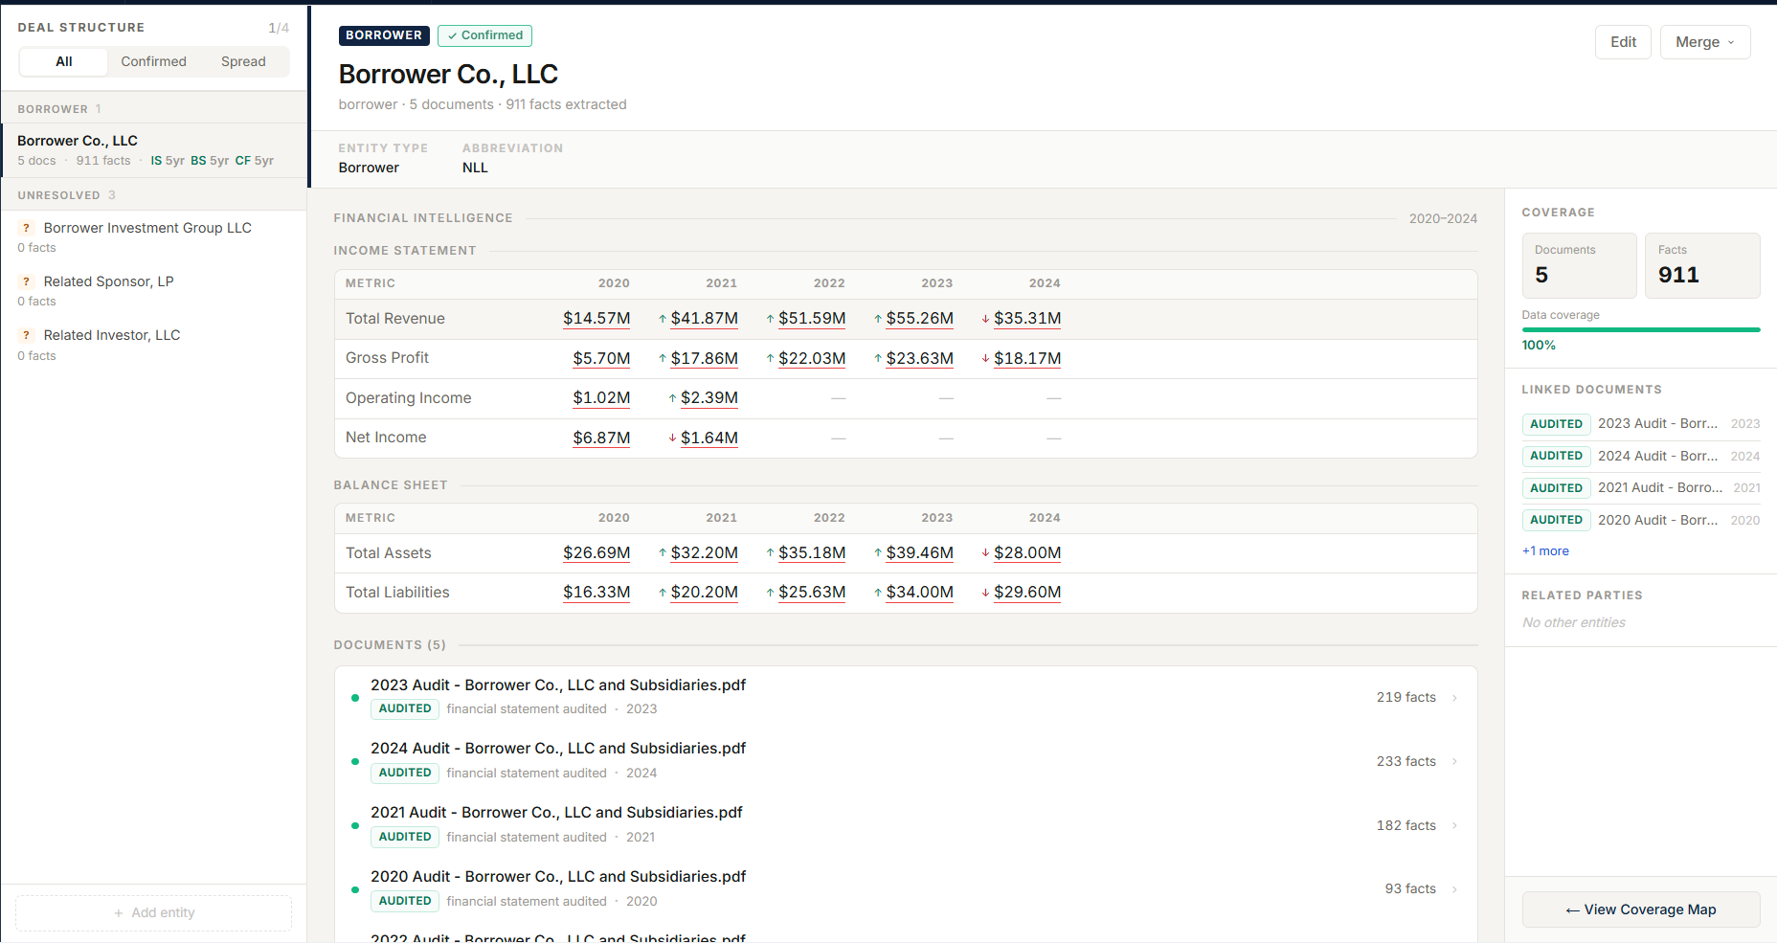
Task: Click question mark icon next to Related Sponsor, LP
Action: [x=27, y=281]
